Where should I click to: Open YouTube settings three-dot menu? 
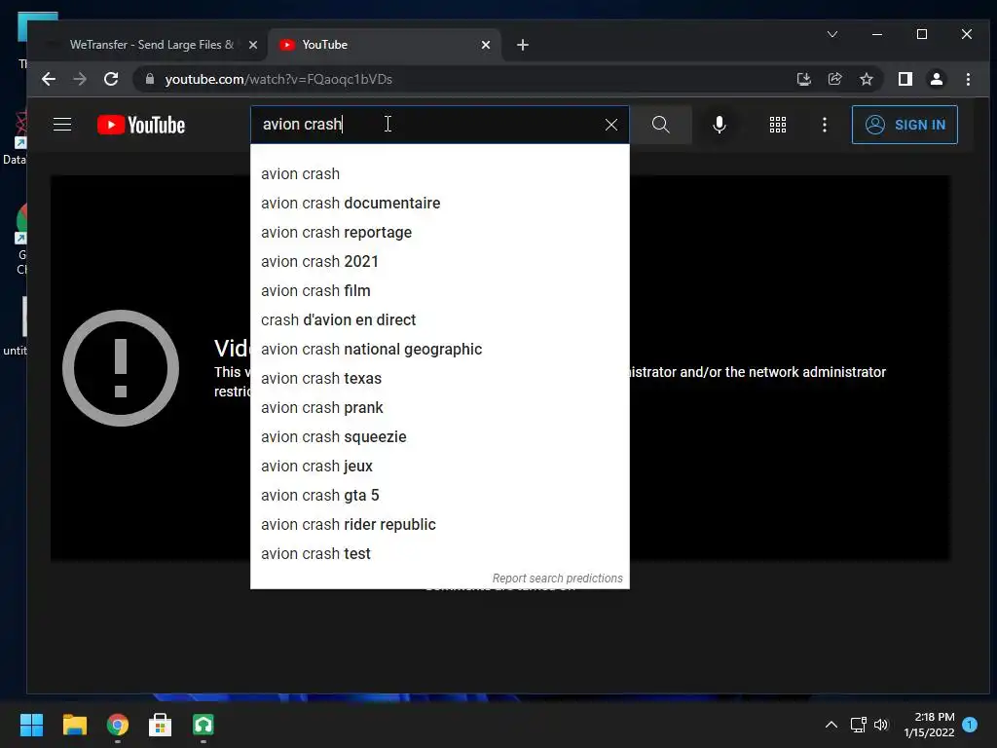[825, 125]
